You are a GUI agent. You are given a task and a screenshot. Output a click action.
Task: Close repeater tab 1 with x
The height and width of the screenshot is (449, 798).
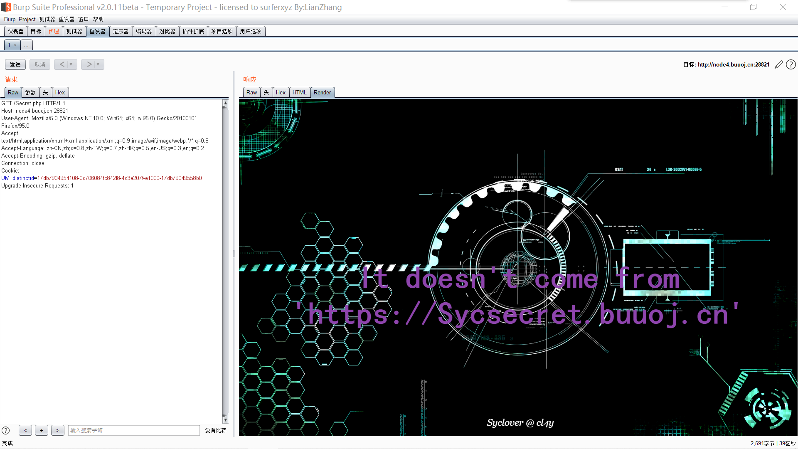tap(15, 45)
